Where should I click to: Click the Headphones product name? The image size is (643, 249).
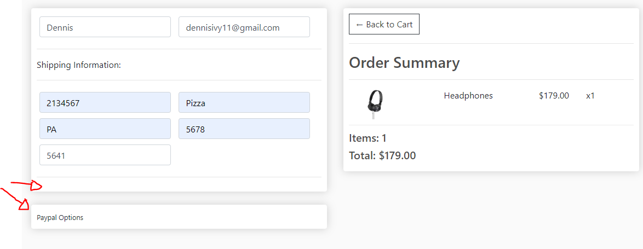click(468, 96)
